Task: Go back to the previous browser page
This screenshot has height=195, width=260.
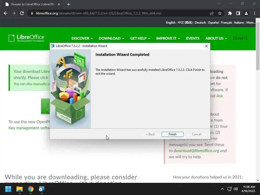Action: click(6, 13)
